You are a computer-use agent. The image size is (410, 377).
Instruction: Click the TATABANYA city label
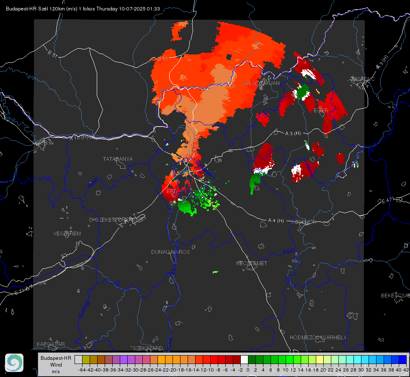pyautogui.click(x=118, y=159)
